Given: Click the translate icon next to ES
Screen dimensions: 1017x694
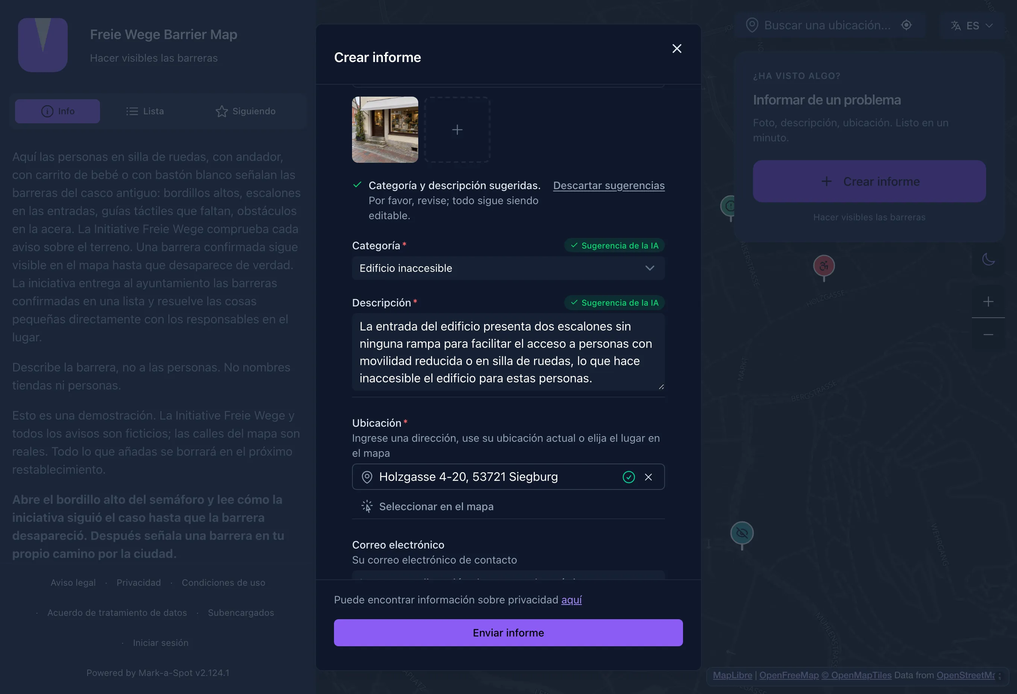Looking at the screenshot, I should [x=956, y=26].
